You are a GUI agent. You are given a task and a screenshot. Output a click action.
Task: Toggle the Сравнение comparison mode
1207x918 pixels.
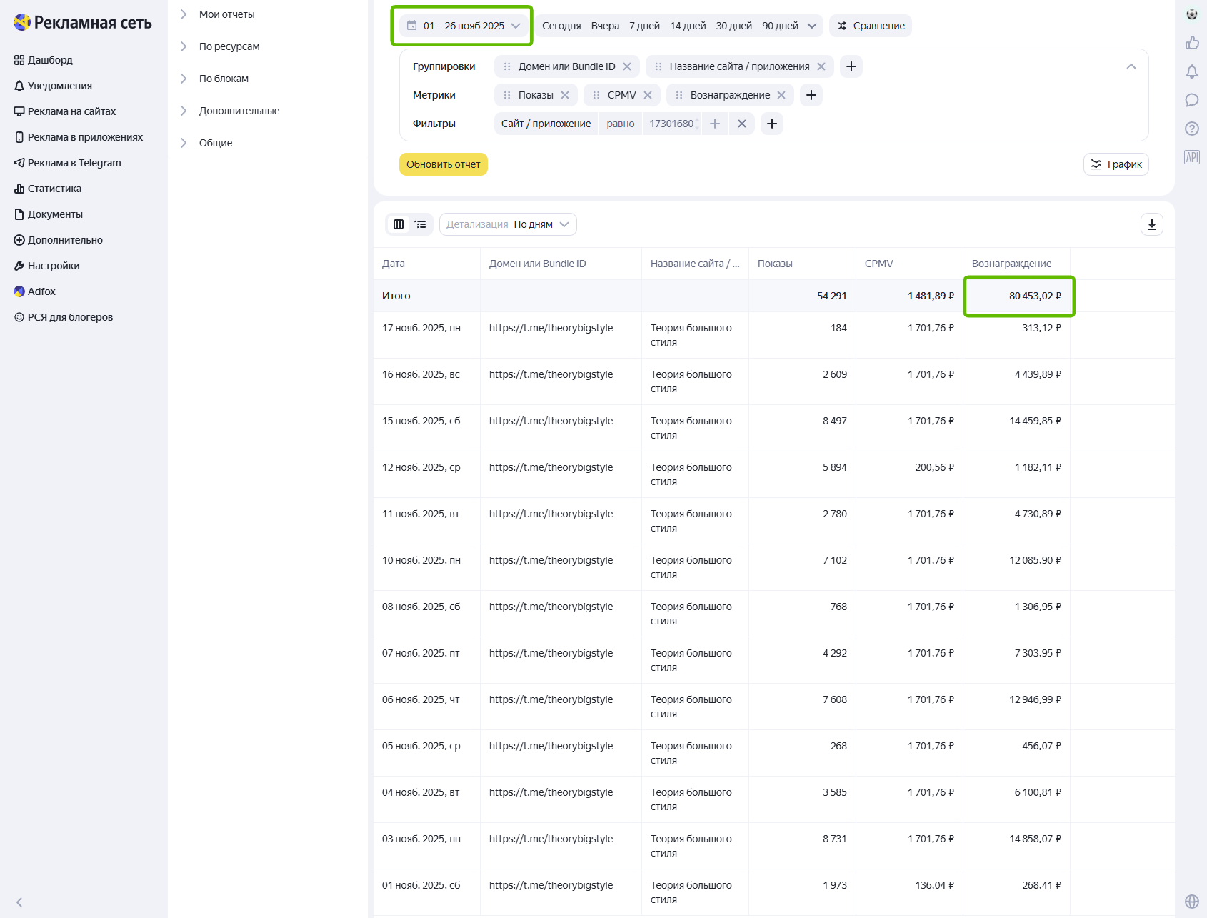(871, 26)
